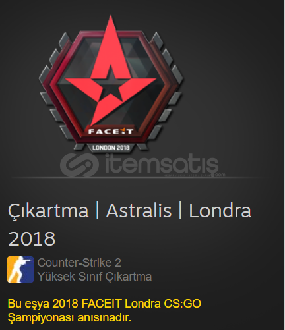285x330 pixels.
Task: Click the red Astralis star logo
Action: [x=111, y=72]
